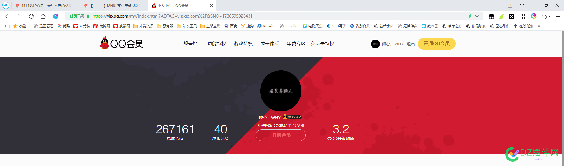Click the small header profile avatar
The image size is (564, 166).
[x=375, y=44]
